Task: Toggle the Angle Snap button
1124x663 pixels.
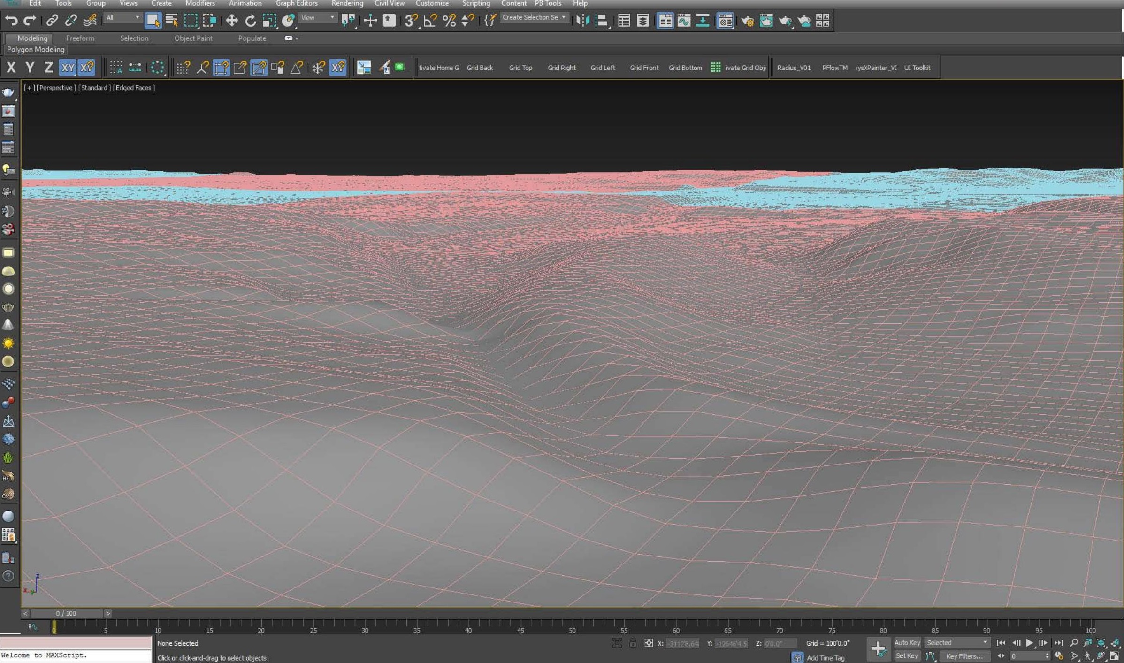Action: (x=430, y=20)
